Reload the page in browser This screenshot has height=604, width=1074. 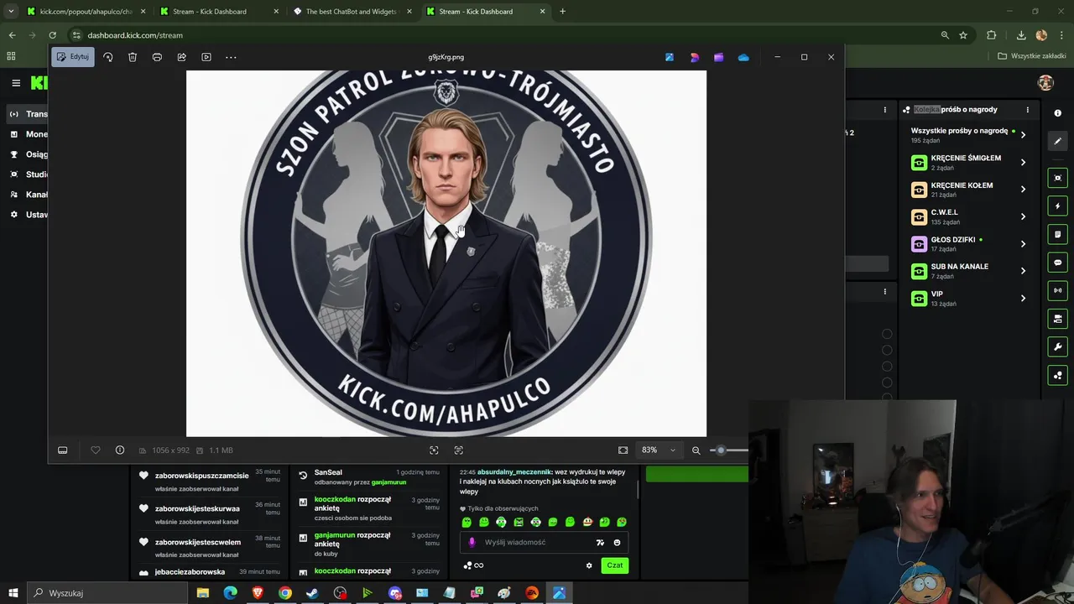click(52, 35)
